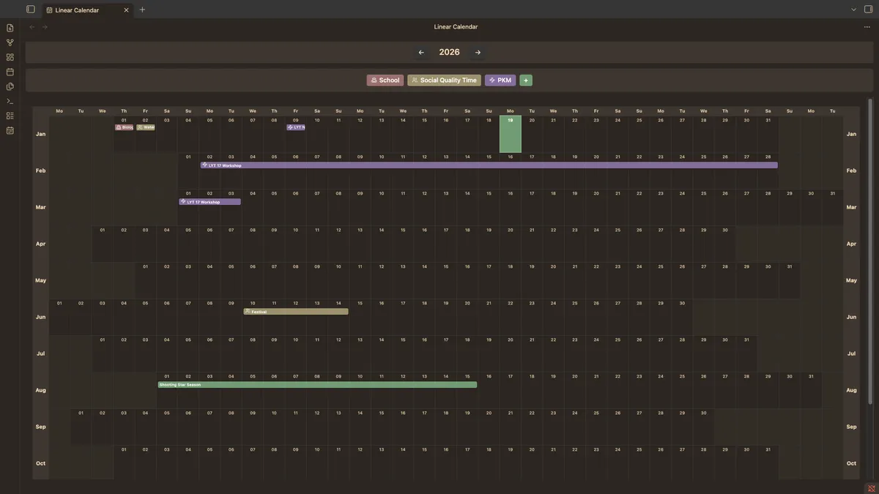Open command palette terminal icon
Viewport: 879px width, 494px height.
[10, 101]
